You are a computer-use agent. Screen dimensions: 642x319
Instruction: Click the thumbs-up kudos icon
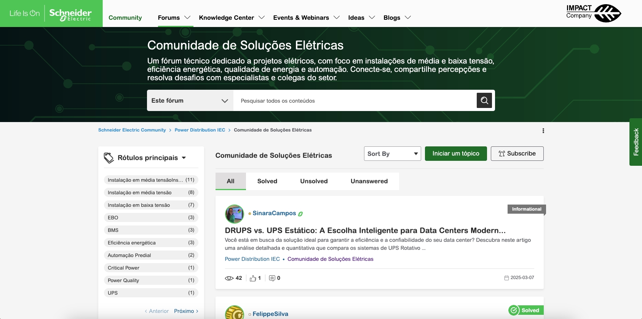tap(253, 278)
